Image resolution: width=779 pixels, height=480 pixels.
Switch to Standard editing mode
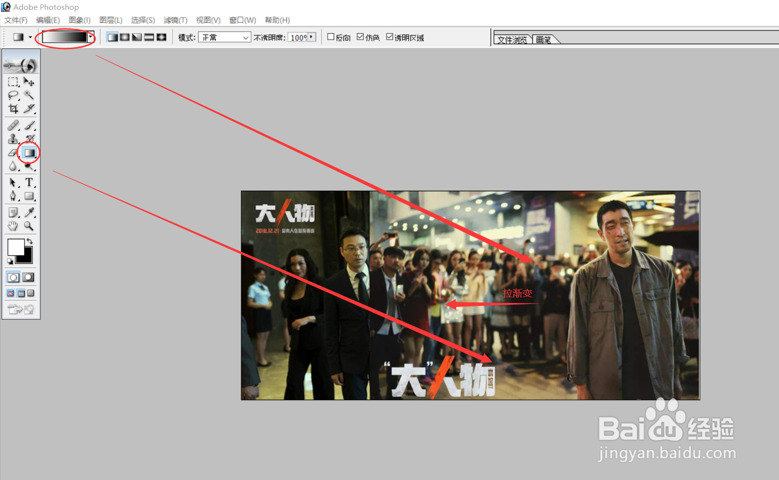point(13,277)
